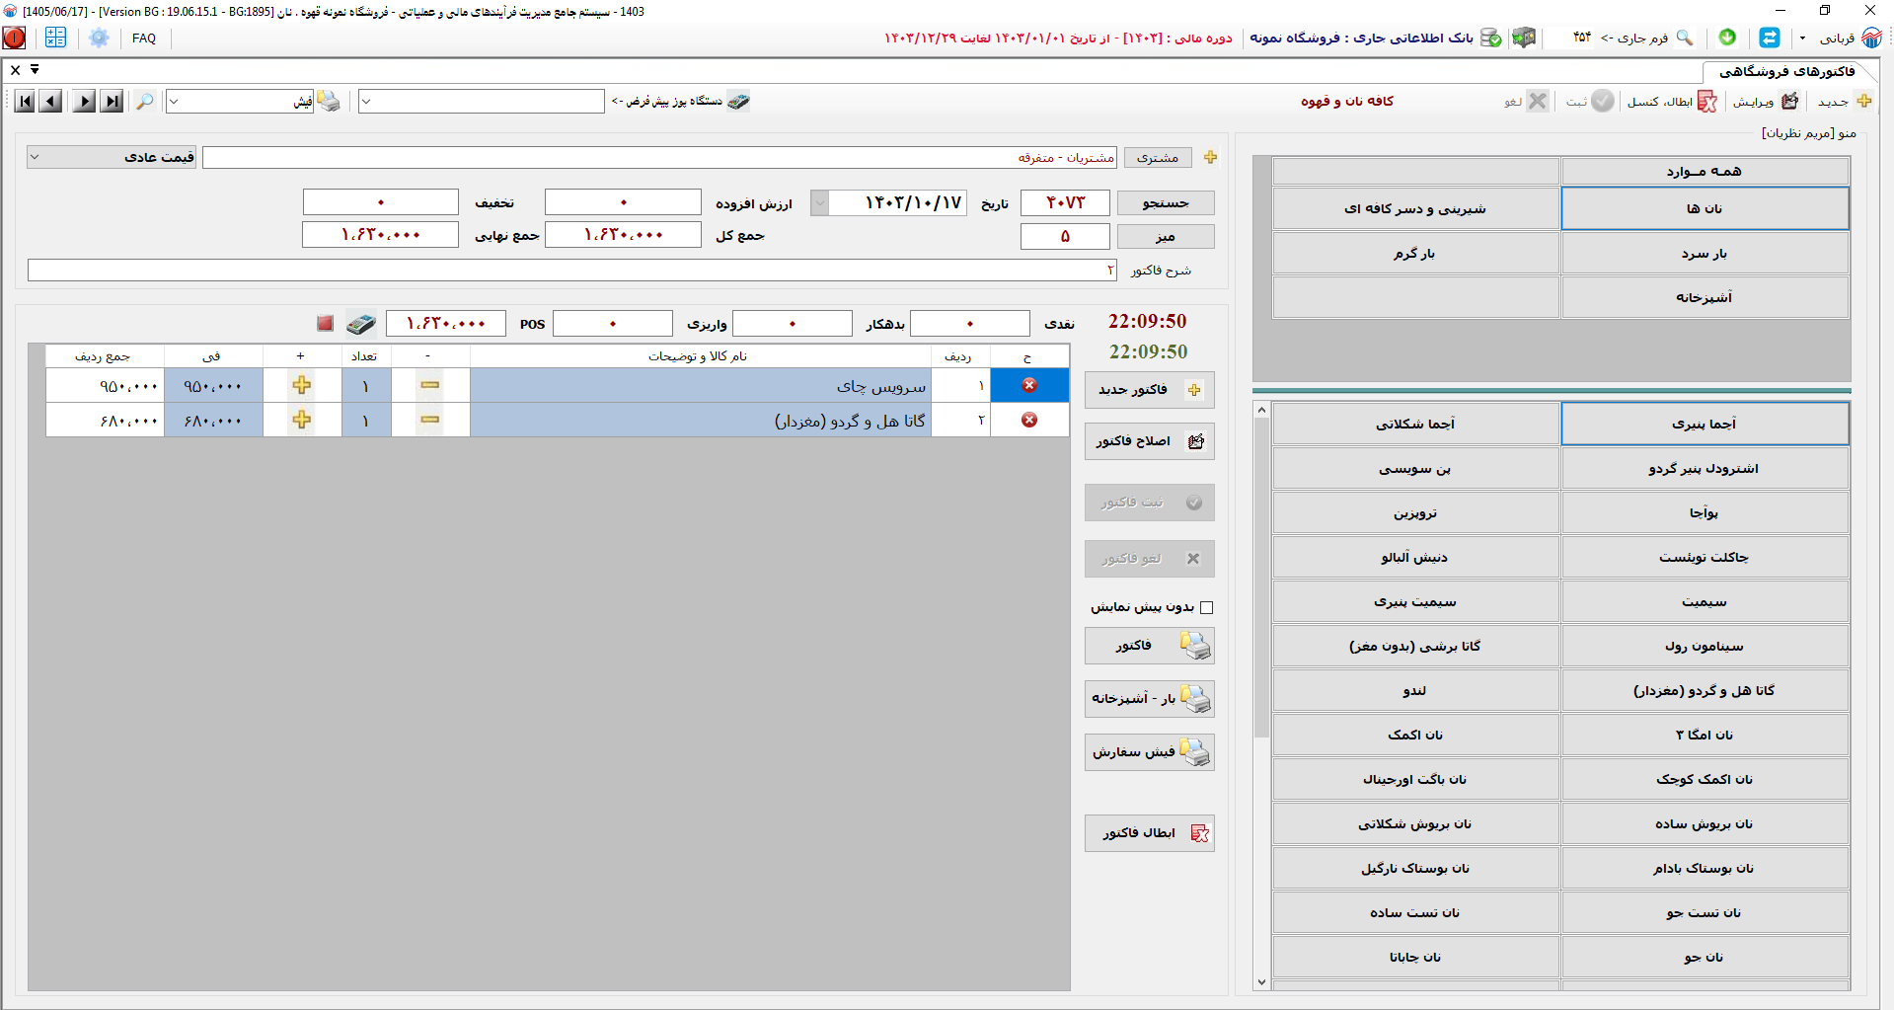Viewport: 1894px width, 1010px height.
Task: Click the ابطال فاکتور button
Action: tap(1149, 833)
